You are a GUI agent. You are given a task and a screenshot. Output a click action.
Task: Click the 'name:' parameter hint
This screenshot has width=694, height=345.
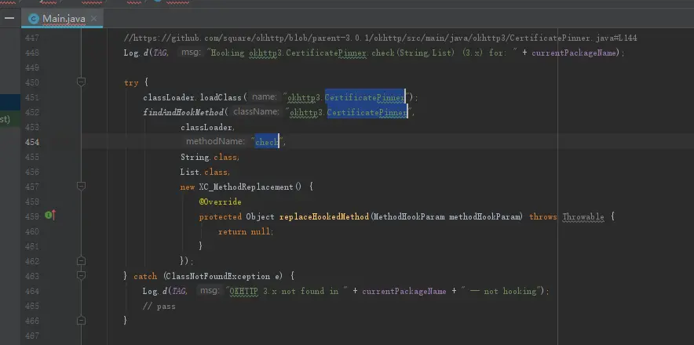[x=265, y=97]
